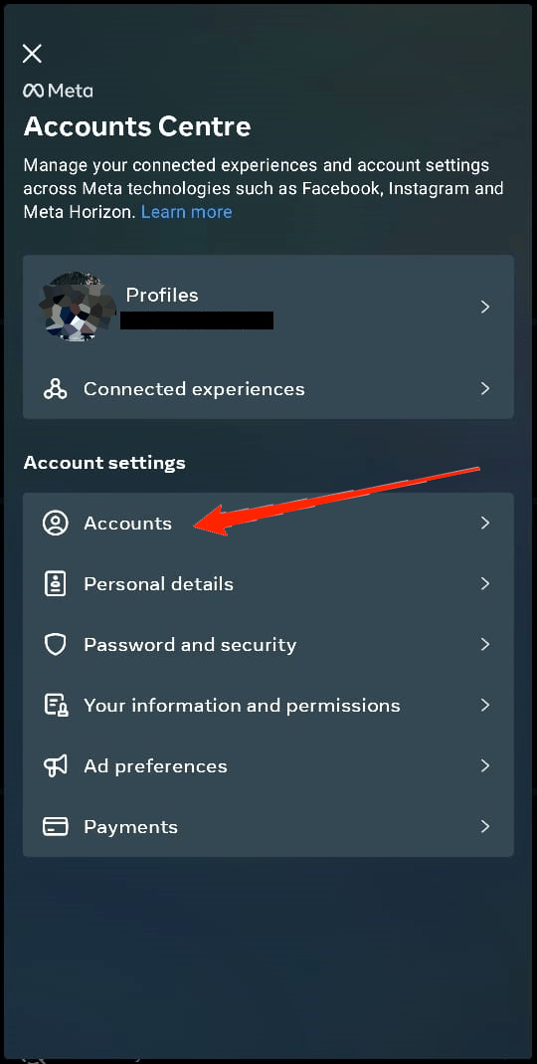Click the Personal details ID card icon
The image size is (537, 1064).
click(55, 583)
